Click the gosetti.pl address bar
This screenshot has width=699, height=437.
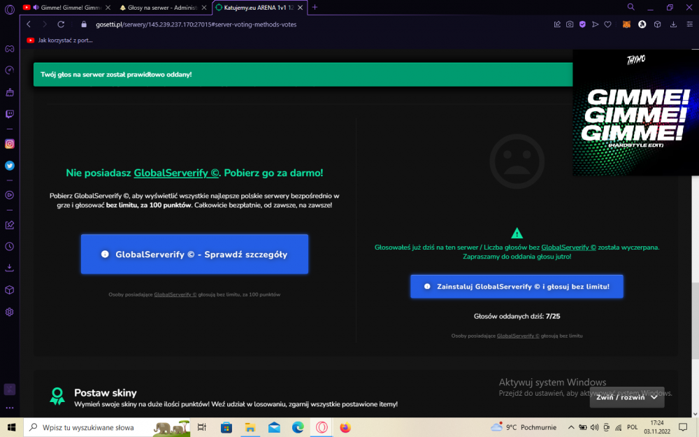tap(196, 24)
